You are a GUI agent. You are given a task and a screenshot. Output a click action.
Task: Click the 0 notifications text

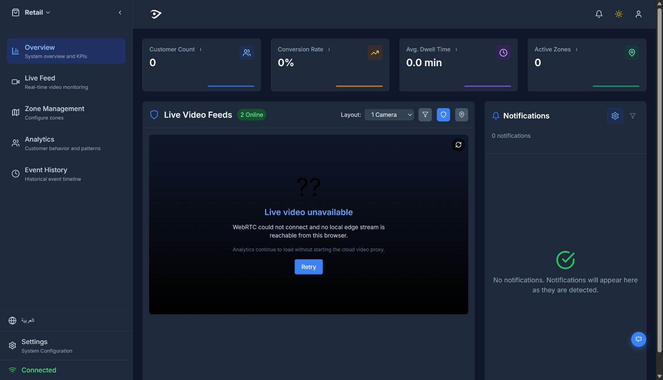(x=511, y=136)
